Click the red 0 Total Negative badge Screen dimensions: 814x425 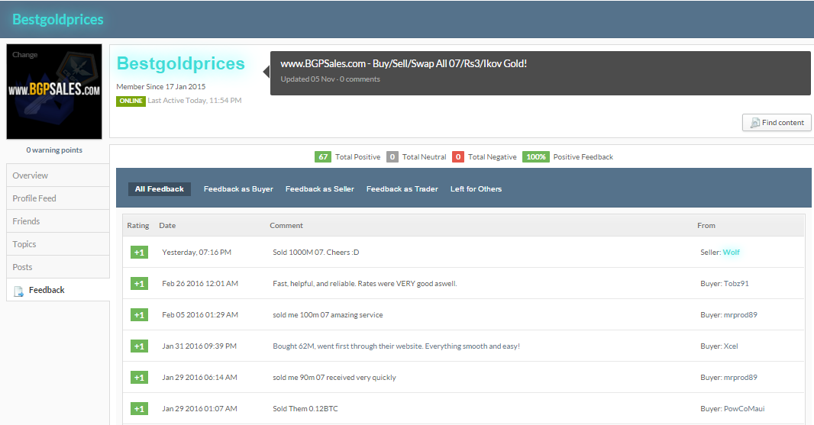pos(458,156)
